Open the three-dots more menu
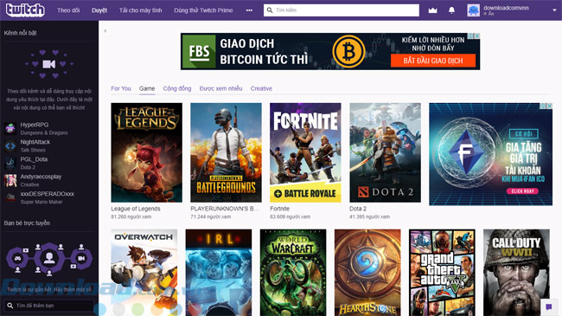The height and width of the screenshot is (316, 562). tap(249, 10)
